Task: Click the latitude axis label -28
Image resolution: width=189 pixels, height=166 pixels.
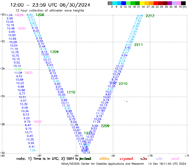Action: click(x=2, y=124)
